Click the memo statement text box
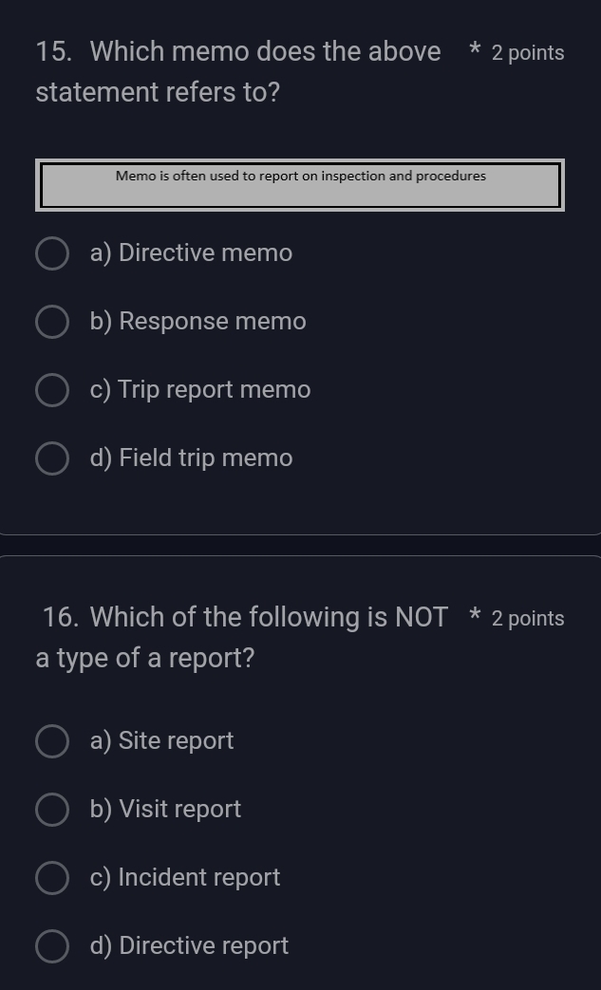 (x=300, y=184)
